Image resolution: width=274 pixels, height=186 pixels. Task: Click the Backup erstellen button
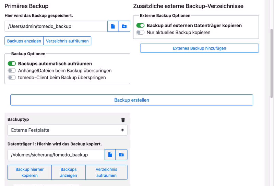(x=132, y=100)
